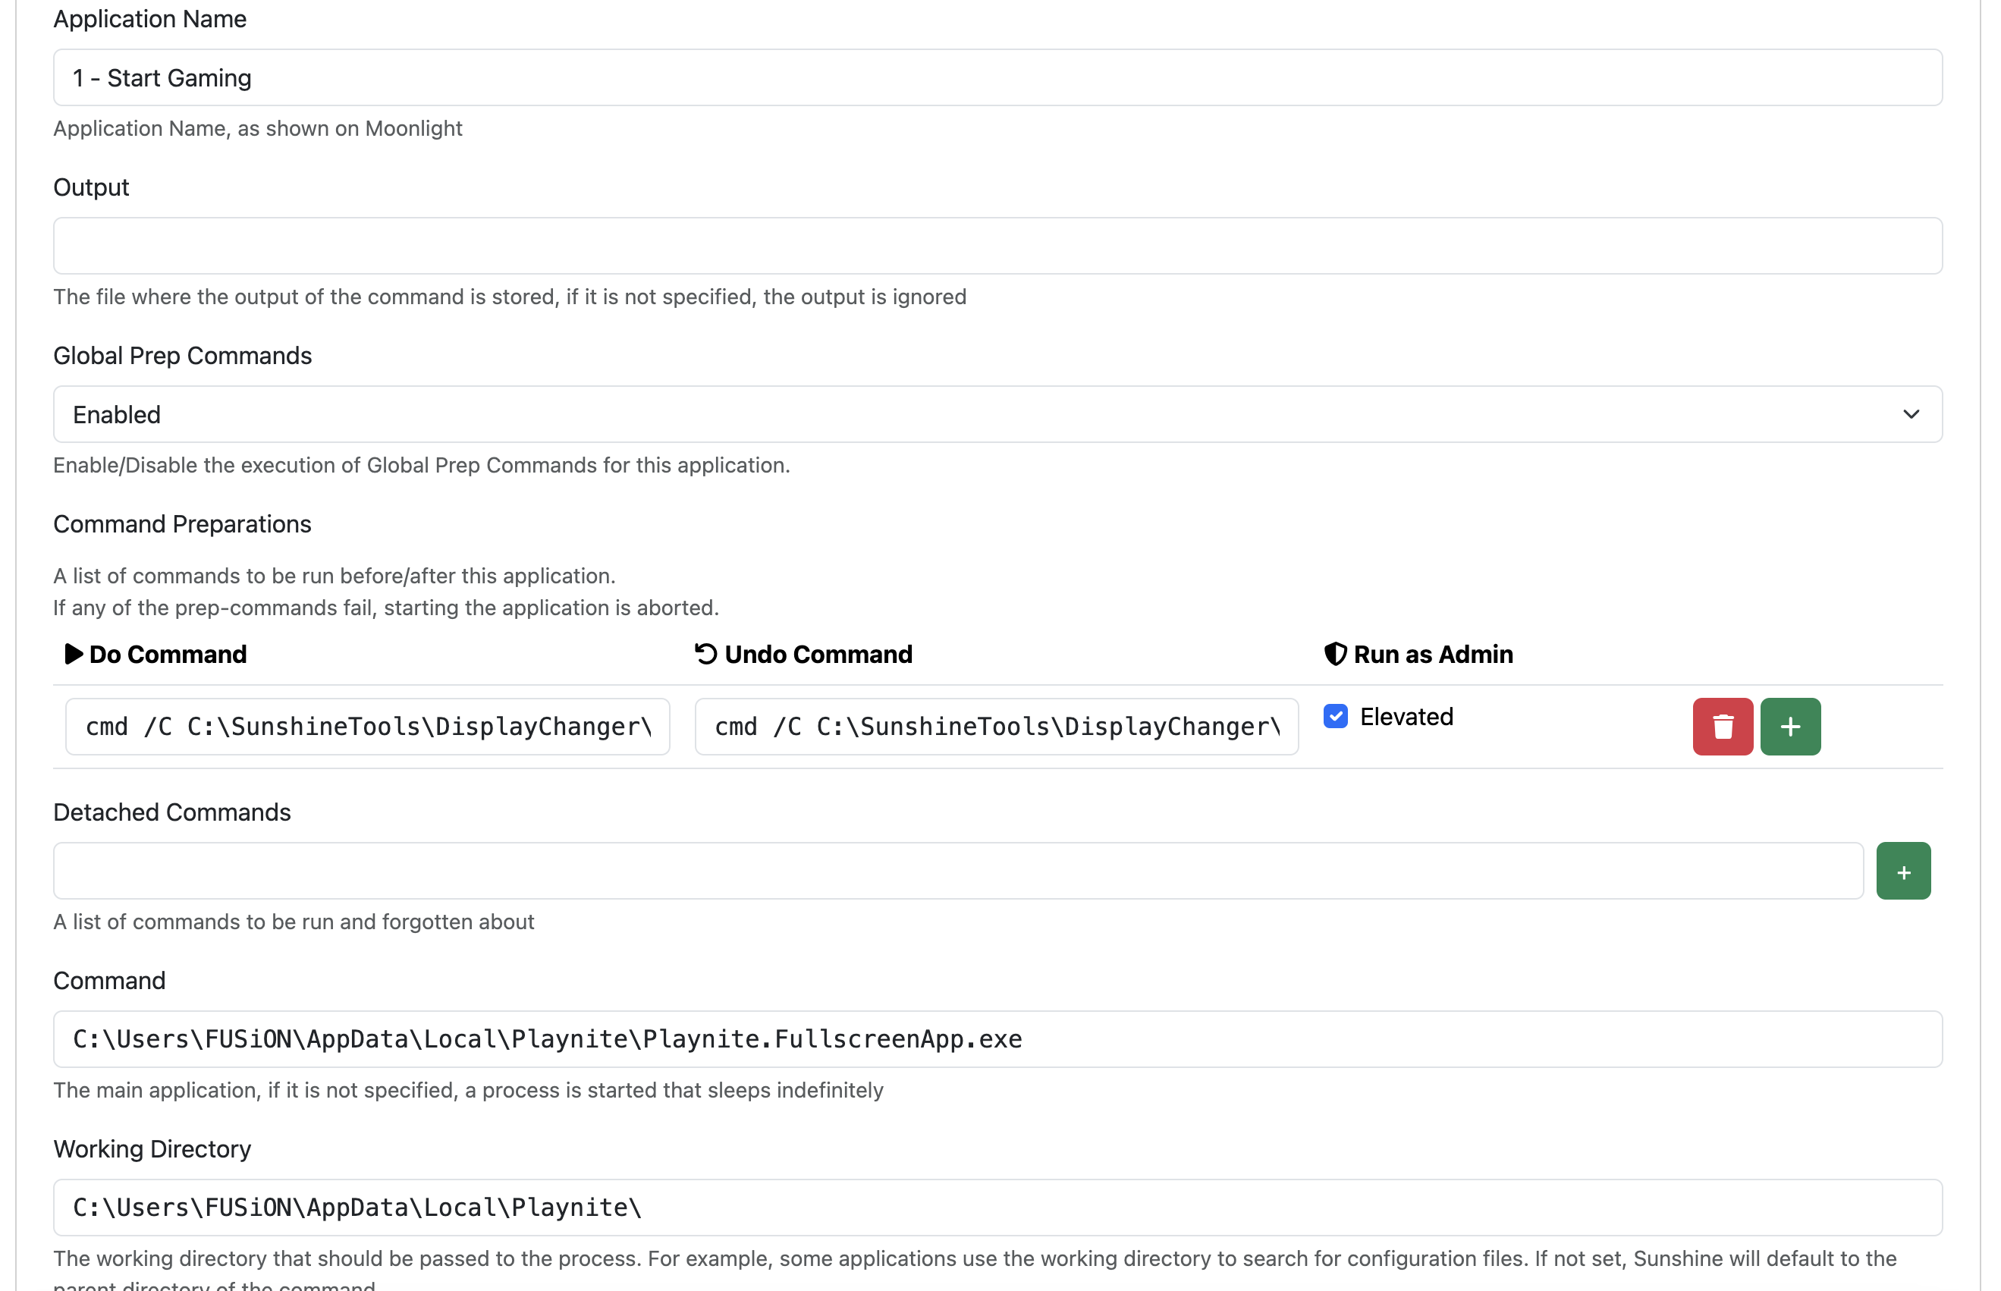2001x1291 pixels.
Task: Focus the Application Name field
Action: click(x=997, y=78)
